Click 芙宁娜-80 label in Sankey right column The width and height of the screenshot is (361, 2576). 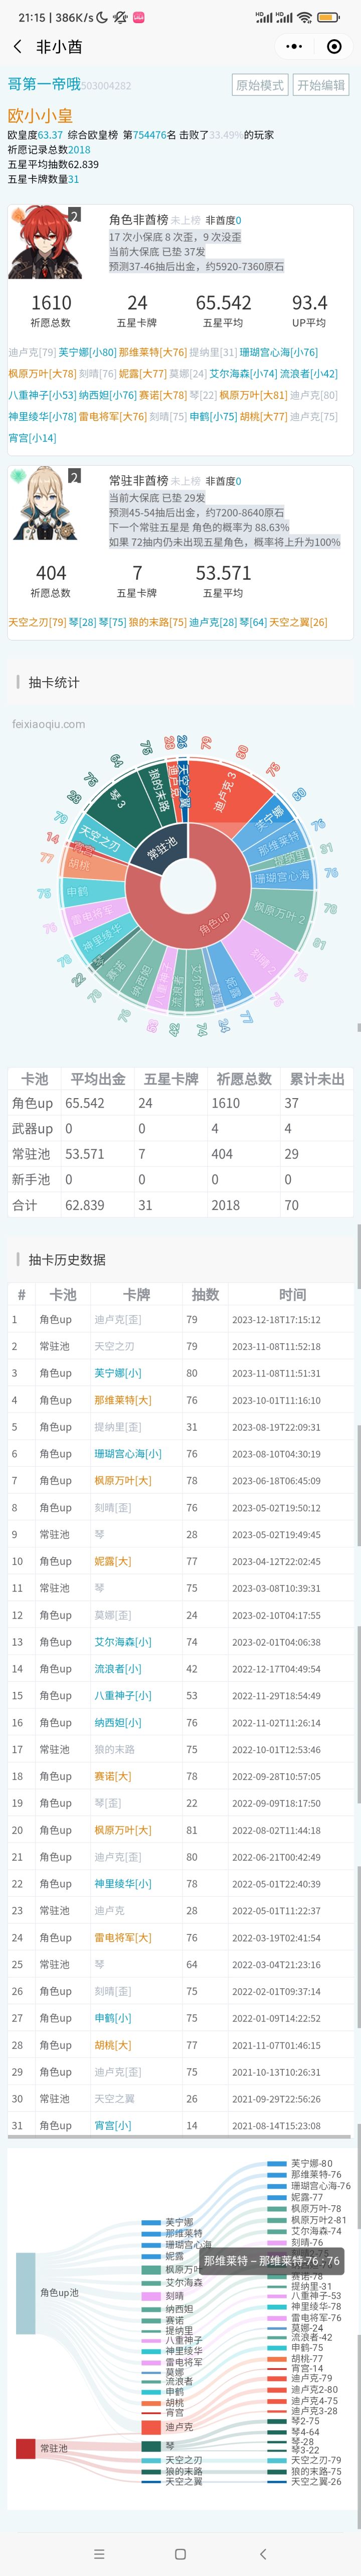coord(311,2163)
